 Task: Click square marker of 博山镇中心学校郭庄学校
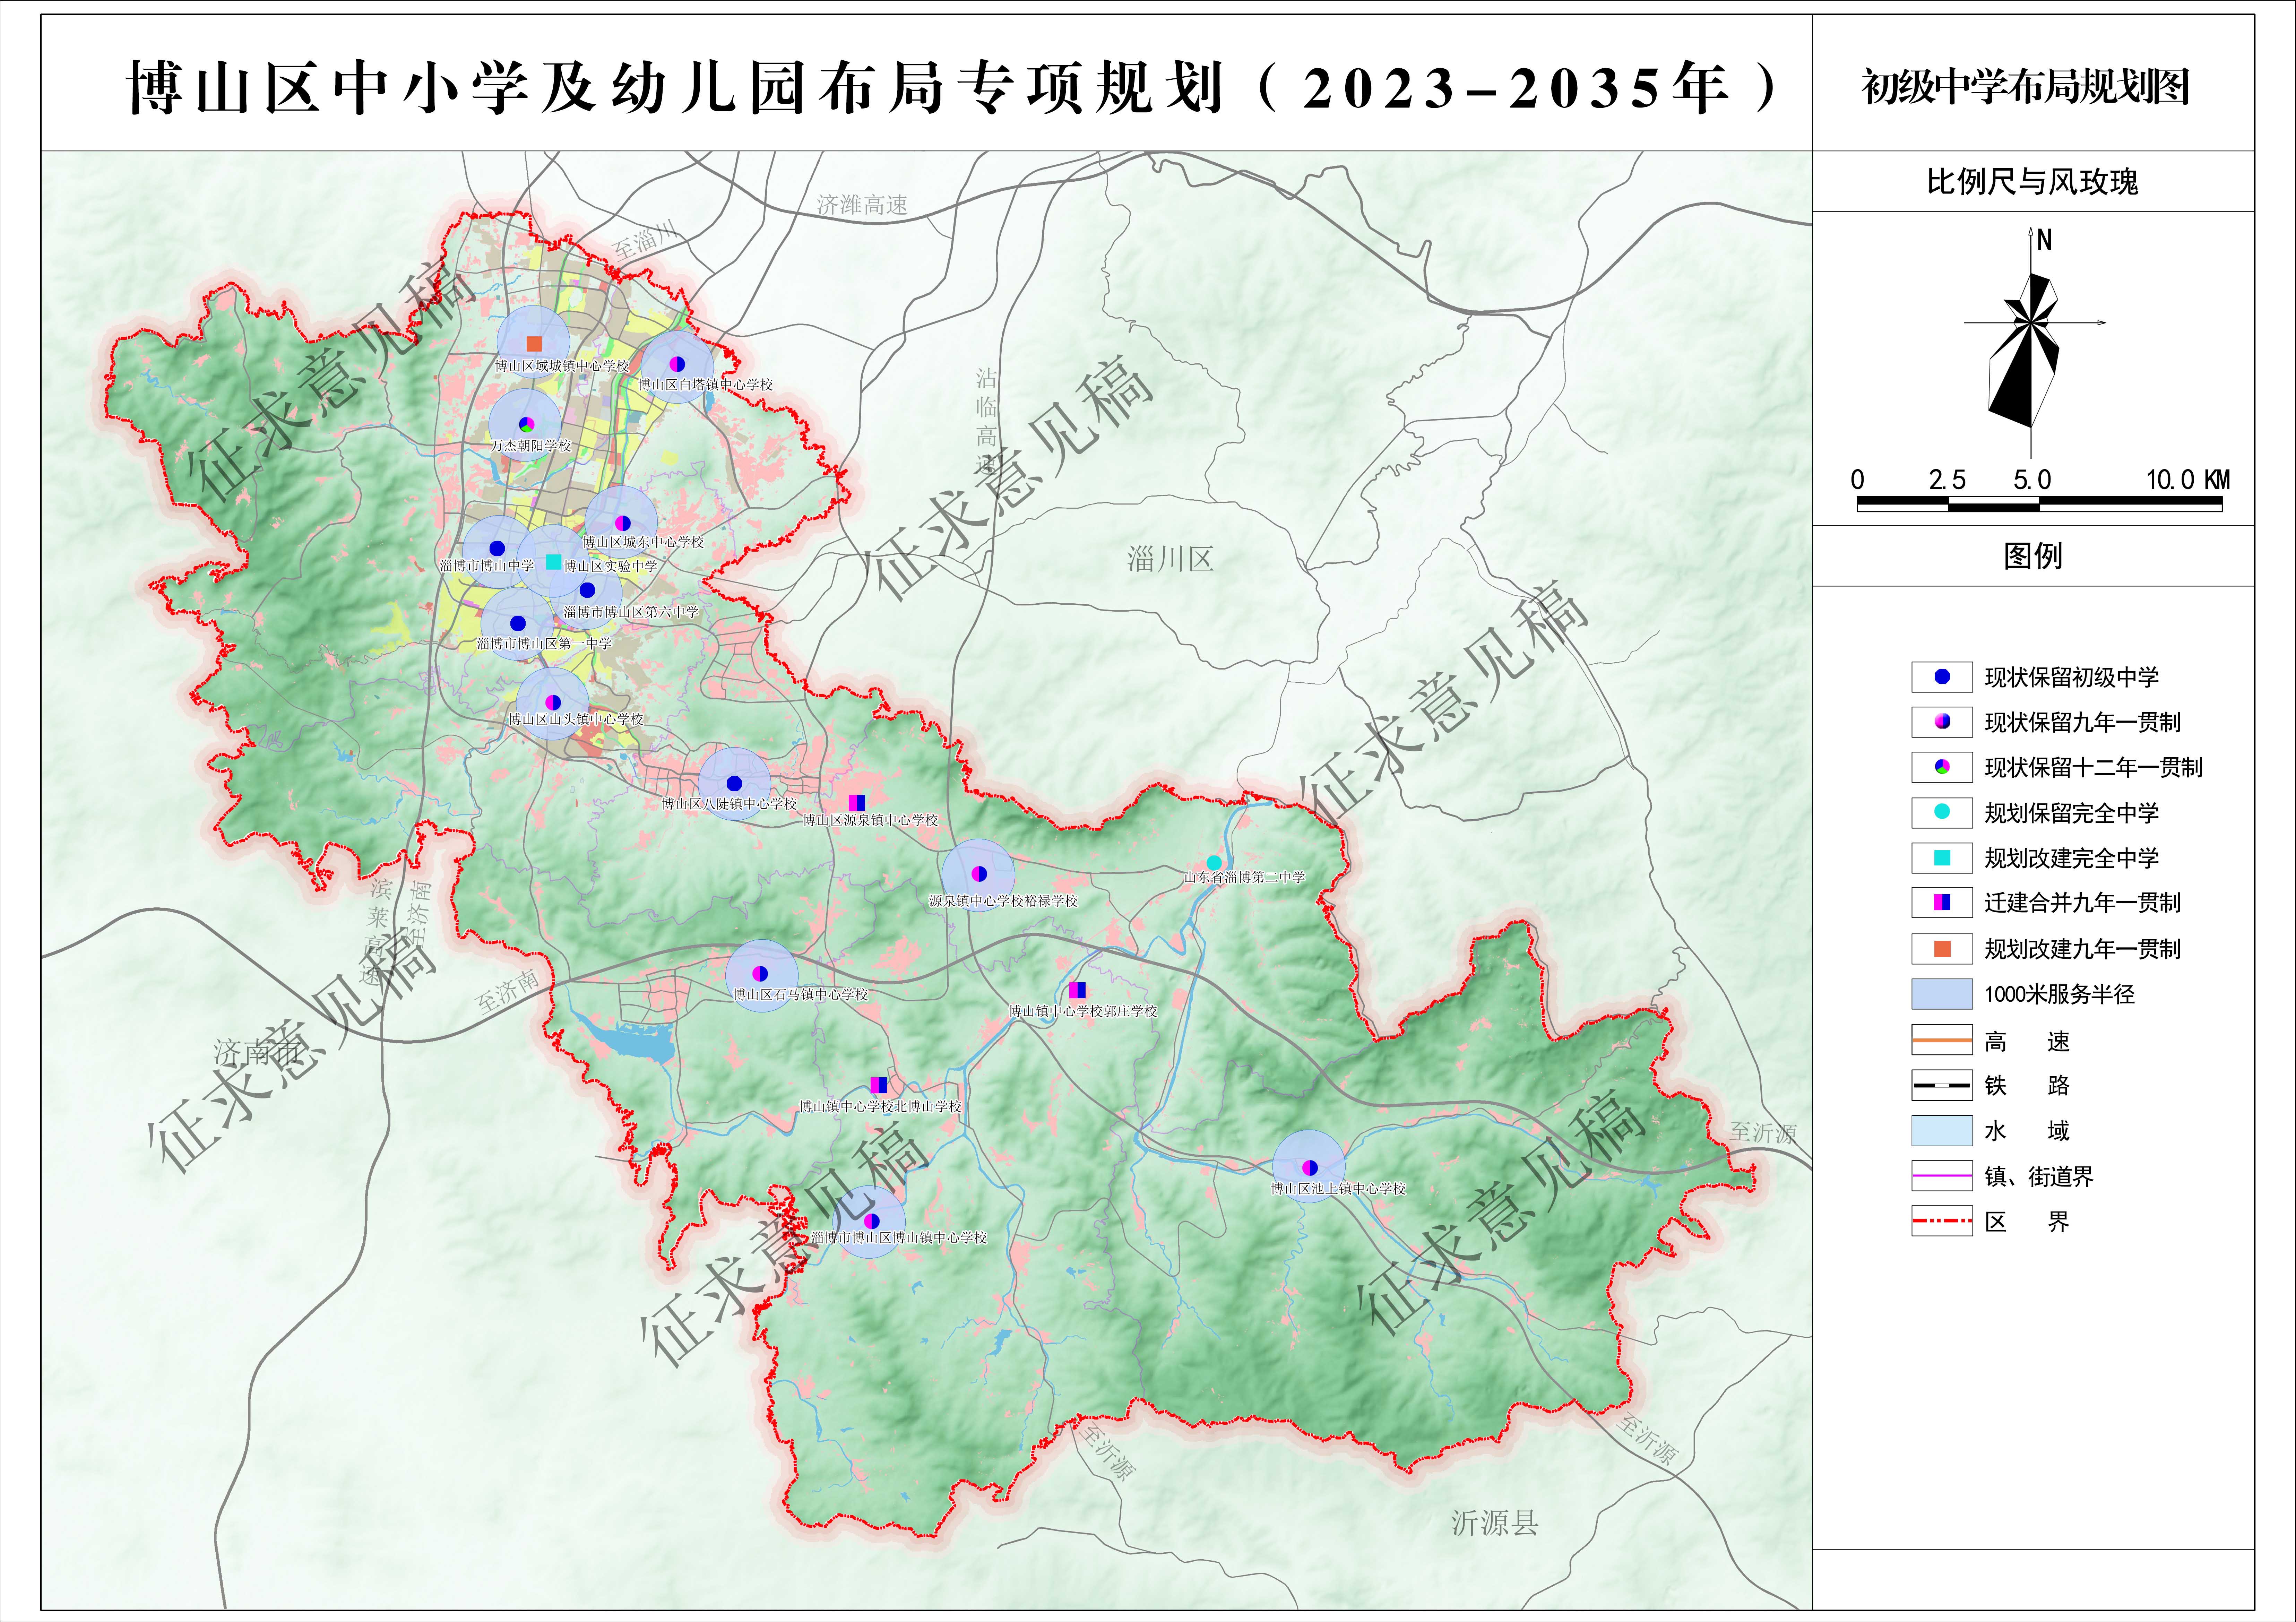click(x=1077, y=990)
